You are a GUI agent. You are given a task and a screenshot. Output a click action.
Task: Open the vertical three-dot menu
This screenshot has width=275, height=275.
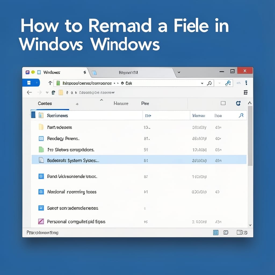(246, 83)
